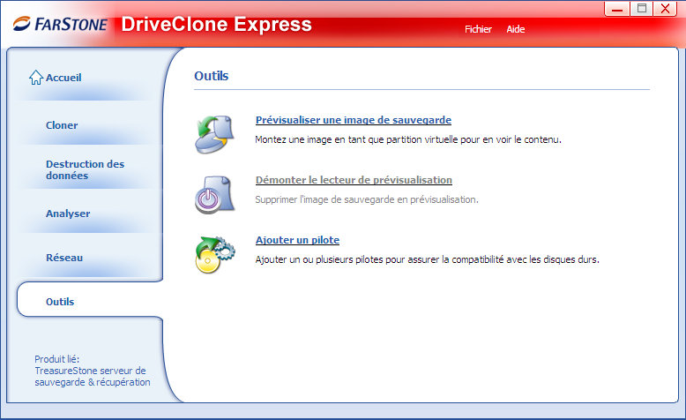Open the Fichier menu
Screen dimensions: 686x420
click(x=478, y=29)
